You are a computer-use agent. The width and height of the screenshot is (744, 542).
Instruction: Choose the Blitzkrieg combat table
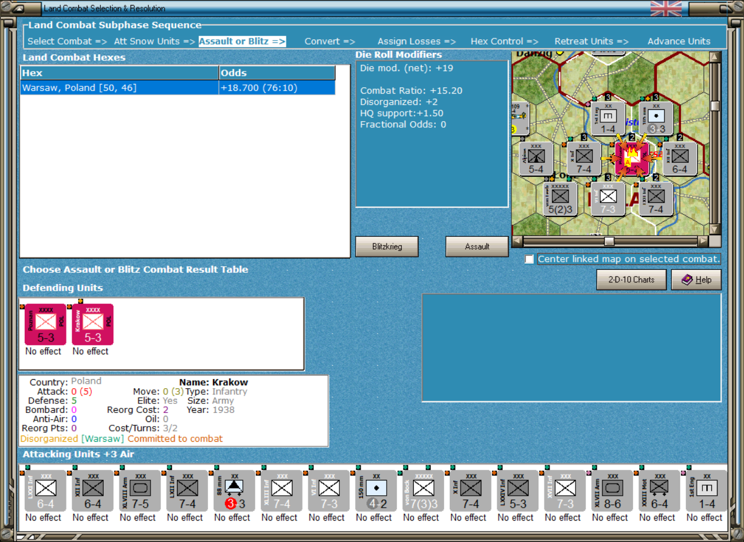pos(387,246)
